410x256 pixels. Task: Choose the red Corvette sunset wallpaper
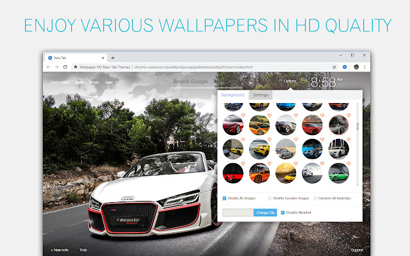pos(312,125)
